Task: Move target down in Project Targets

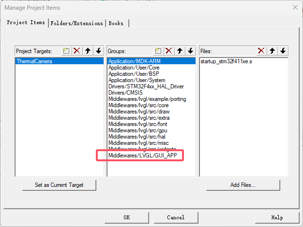Action: coord(98,51)
